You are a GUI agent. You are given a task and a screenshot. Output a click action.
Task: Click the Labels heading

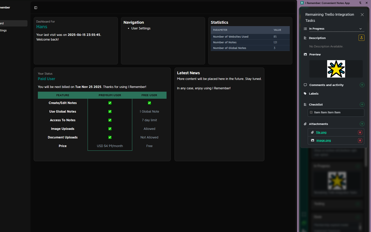coord(314,94)
